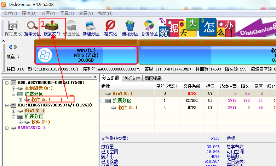Collapse the HD1:KINGSTON disk node
The image size is (276, 166).
point(7,105)
